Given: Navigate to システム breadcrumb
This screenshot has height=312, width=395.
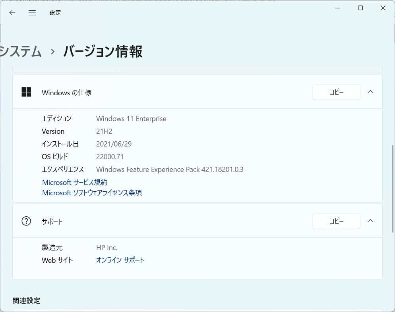Looking at the screenshot, I should click(x=21, y=51).
